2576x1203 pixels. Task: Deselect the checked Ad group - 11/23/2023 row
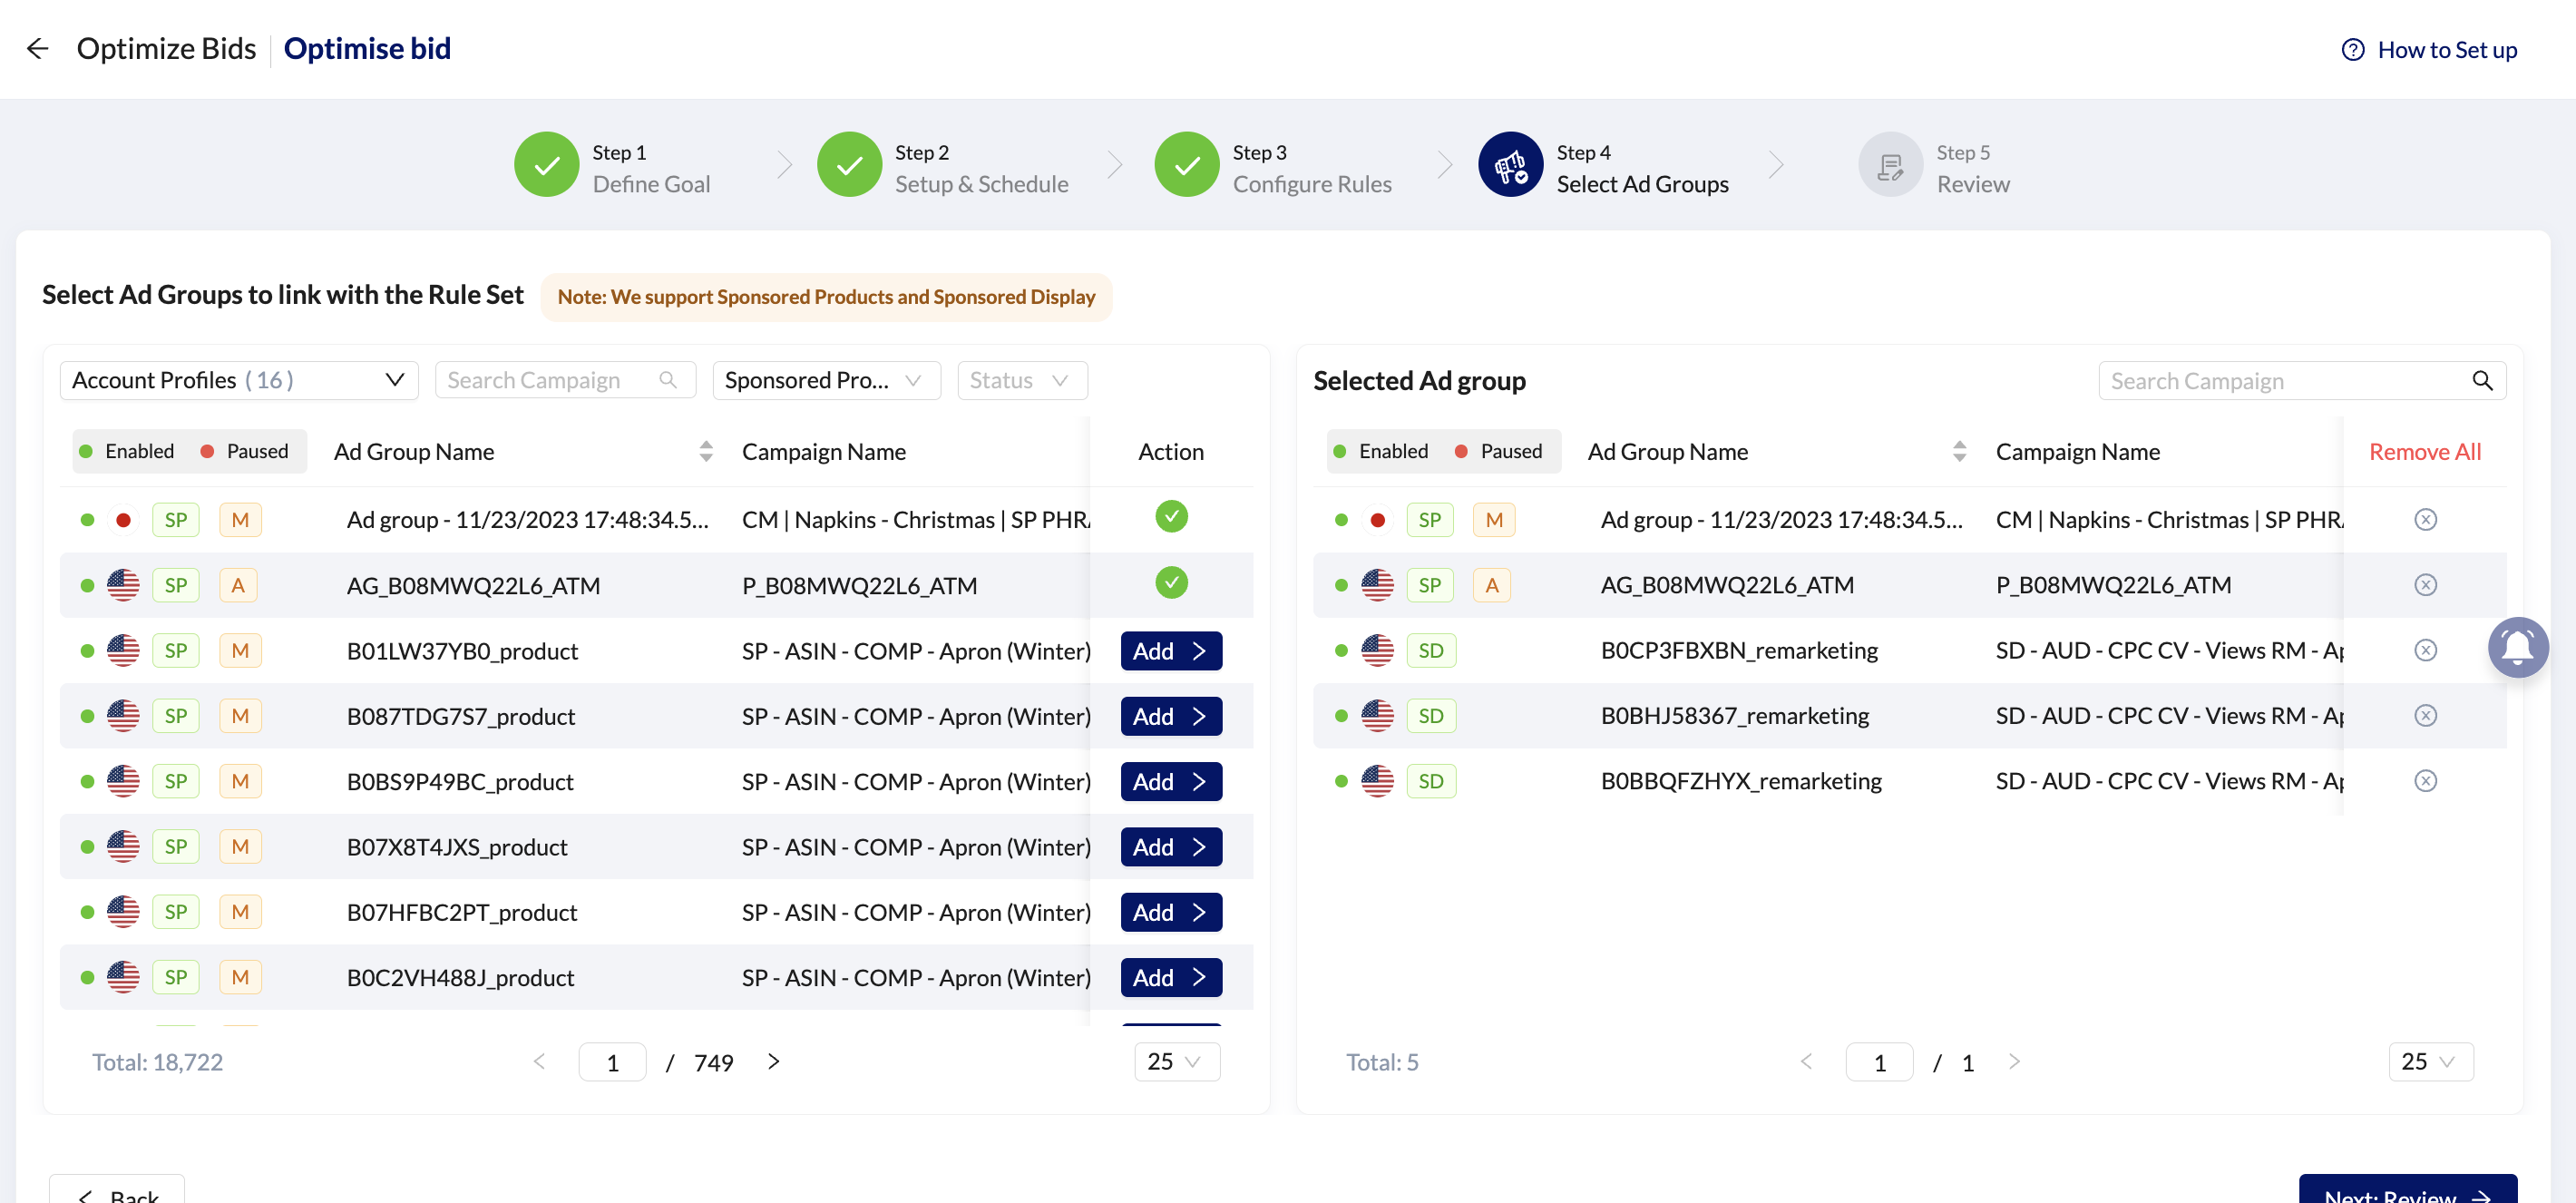click(1171, 517)
